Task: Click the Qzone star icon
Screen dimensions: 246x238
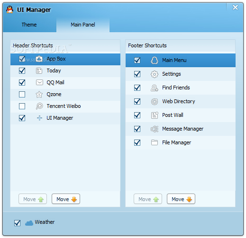Action: pyautogui.click(x=39, y=94)
